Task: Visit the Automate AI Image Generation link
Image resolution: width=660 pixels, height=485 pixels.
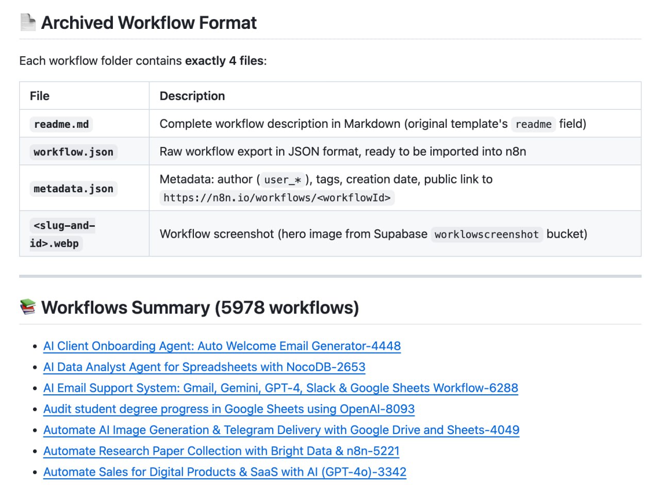Action: (281, 430)
